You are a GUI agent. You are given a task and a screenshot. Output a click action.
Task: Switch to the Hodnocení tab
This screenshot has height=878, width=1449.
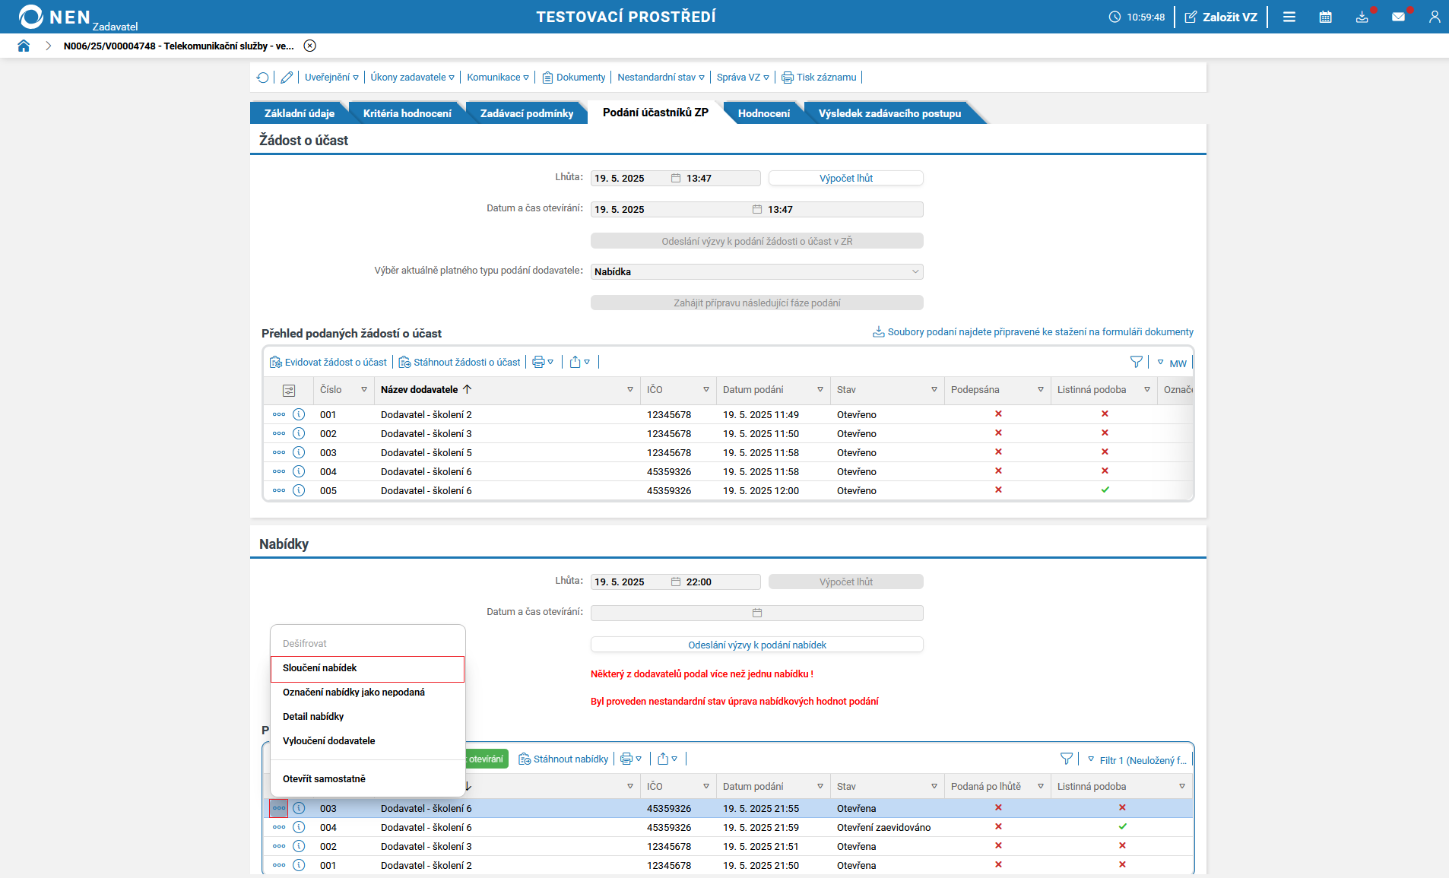click(x=763, y=113)
